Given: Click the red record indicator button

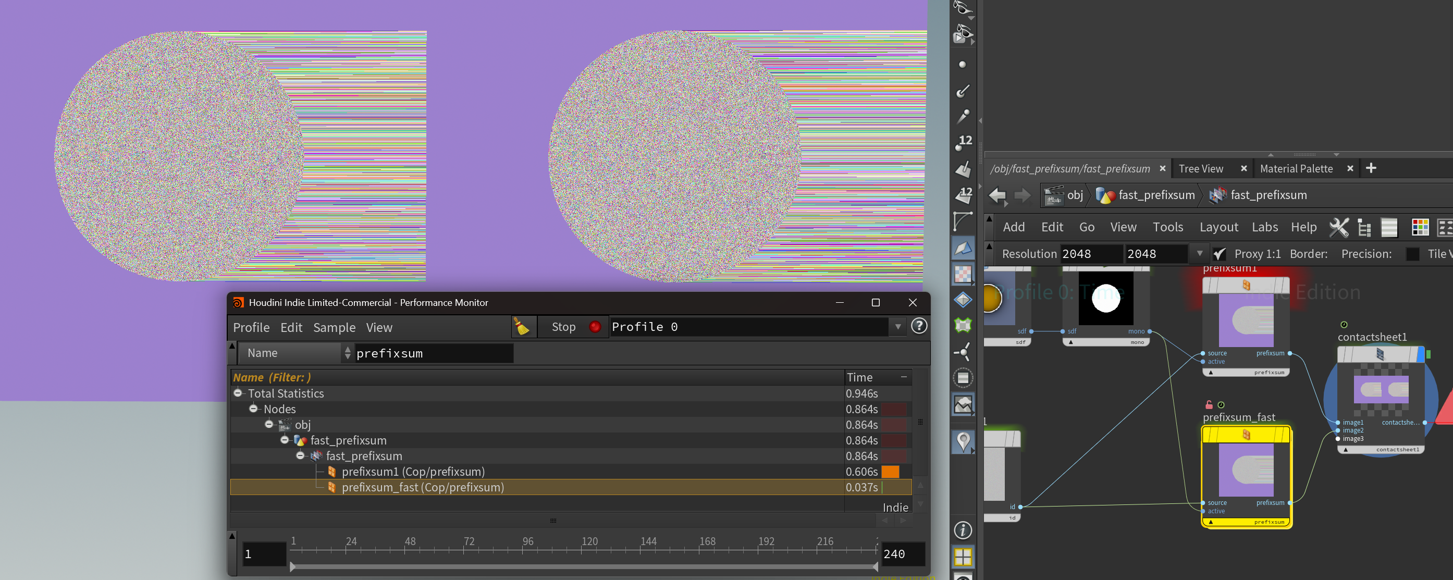Looking at the screenshot, I should (595, 327).
